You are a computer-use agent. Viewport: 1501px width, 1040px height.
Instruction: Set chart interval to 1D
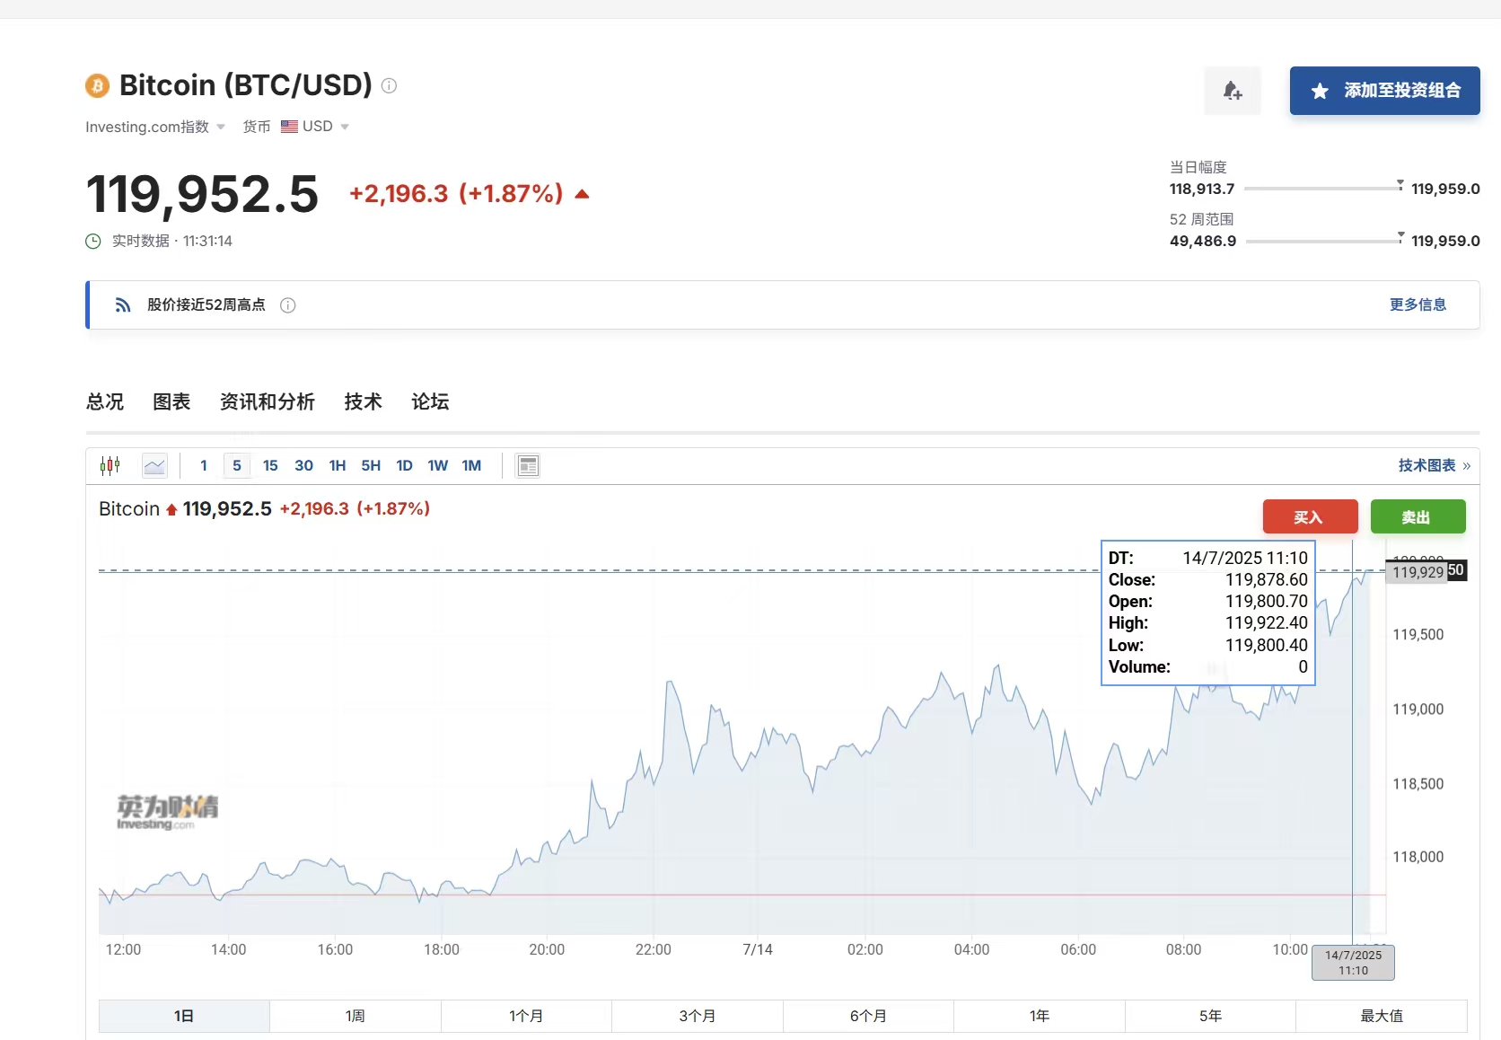pos(404,465)
